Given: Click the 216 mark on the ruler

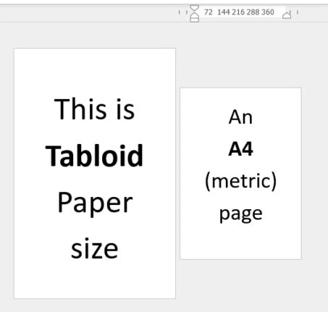Looking at the screenshot, I should click(238, 12).
